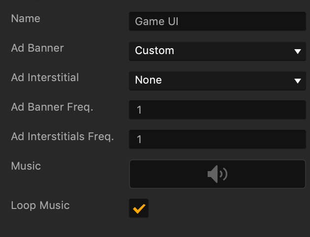Click the Music label

[x=26, y=166]
